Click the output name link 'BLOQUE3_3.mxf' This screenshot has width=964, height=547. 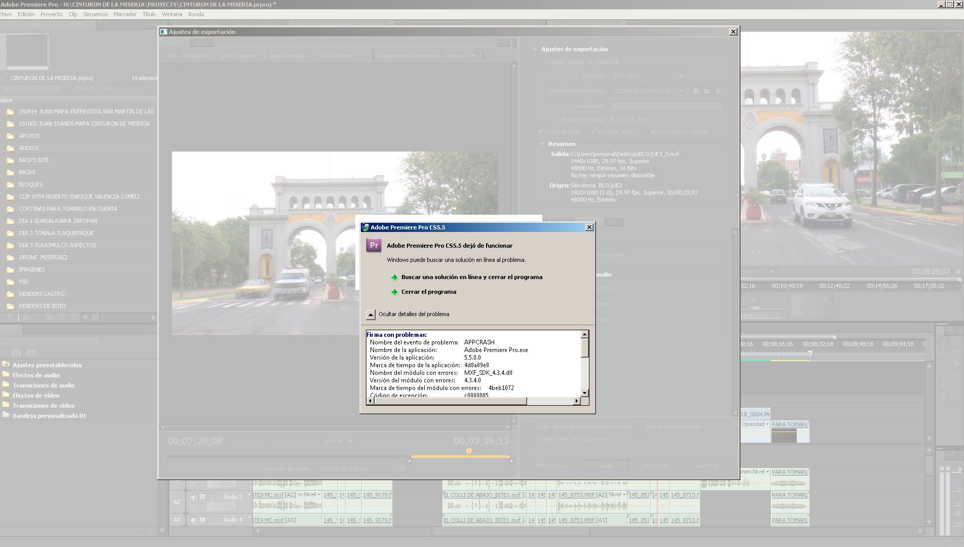631,120
